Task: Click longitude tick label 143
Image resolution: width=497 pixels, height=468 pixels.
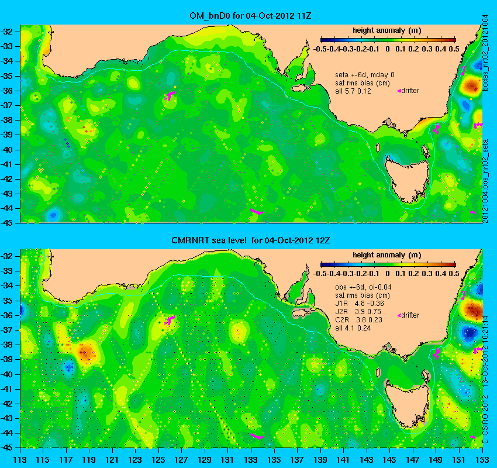Action: [366, 460]
